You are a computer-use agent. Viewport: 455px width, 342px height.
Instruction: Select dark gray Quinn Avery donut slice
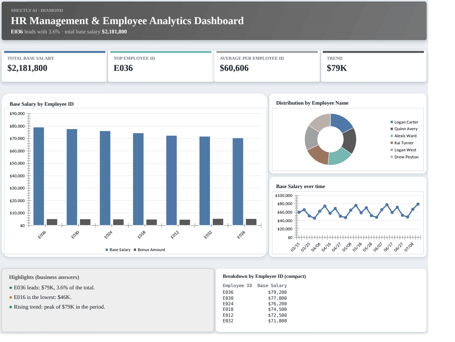[x=349, y=141]
